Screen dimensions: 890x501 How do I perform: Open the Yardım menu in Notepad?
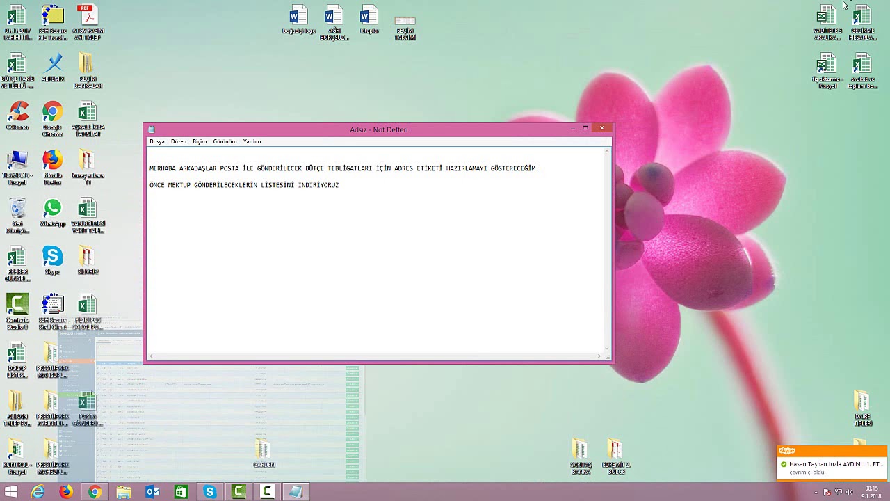click(252, 141)
